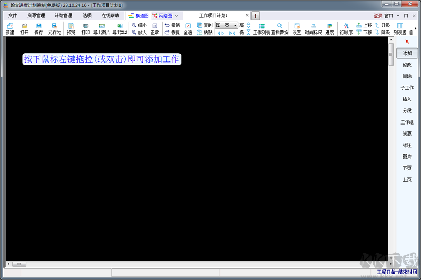
Task: Expand dropdown arrow beside 网络图
Action: click(x=176, y=16)
